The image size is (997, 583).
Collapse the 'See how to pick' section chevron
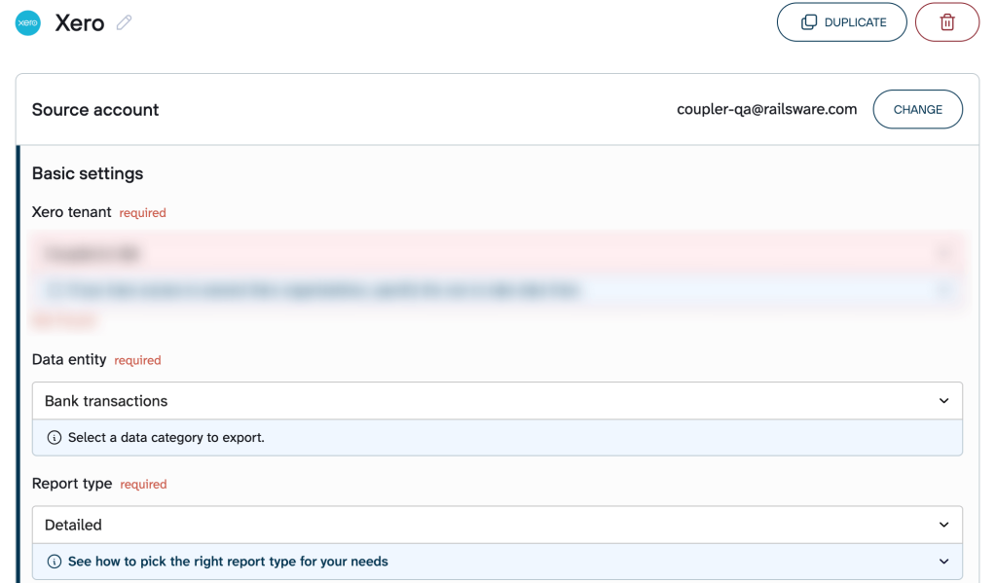(x=942, y=562)
